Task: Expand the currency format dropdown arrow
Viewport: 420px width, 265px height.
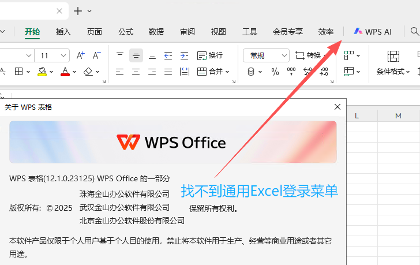Action: pos(260,72)
